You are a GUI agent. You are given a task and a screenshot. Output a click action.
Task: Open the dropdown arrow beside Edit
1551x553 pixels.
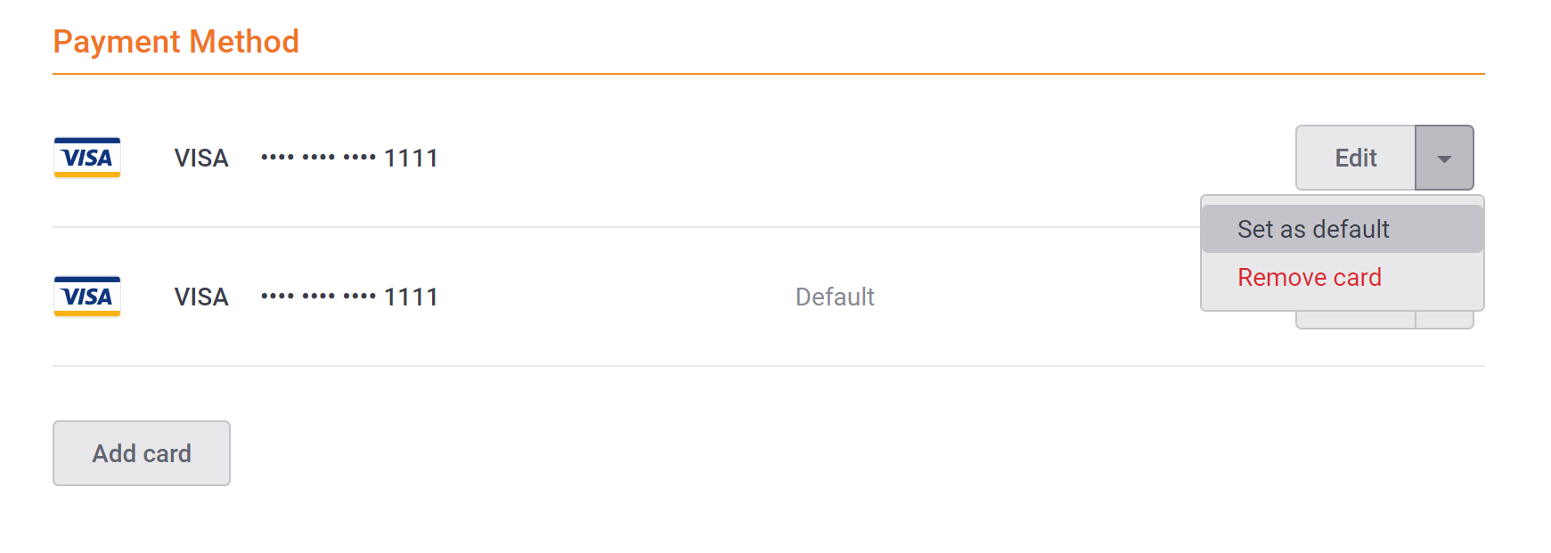pyautogui.click(x=1444, y=158)
